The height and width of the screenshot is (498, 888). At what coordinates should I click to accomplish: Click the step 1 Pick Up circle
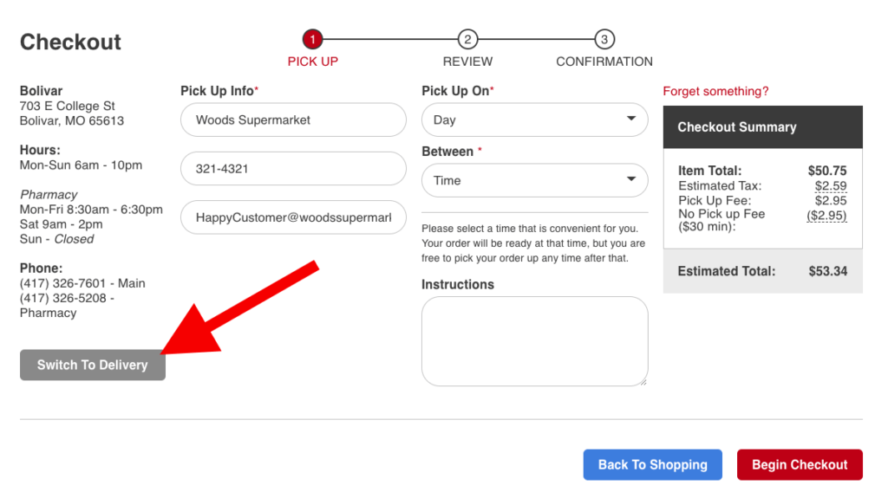312,39
